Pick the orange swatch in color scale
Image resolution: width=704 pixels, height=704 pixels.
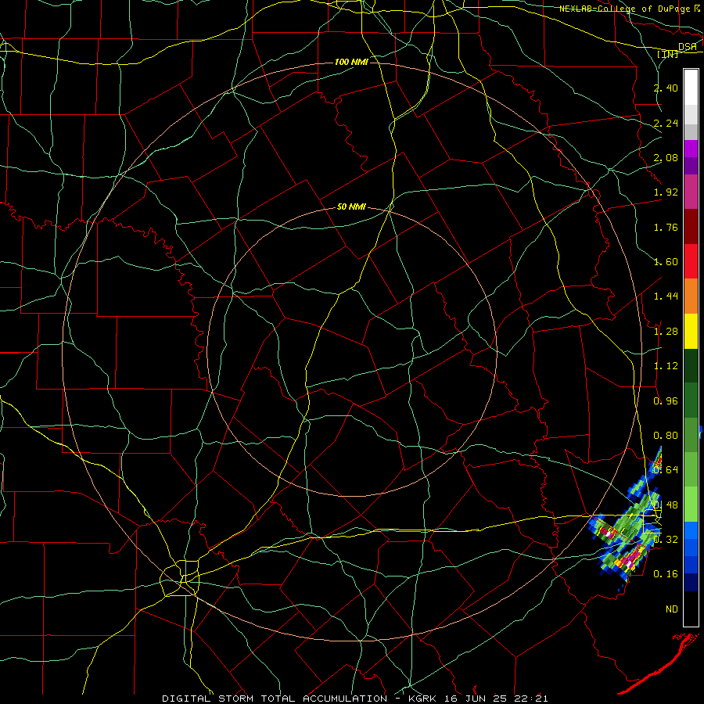click(x=691, y=296)
